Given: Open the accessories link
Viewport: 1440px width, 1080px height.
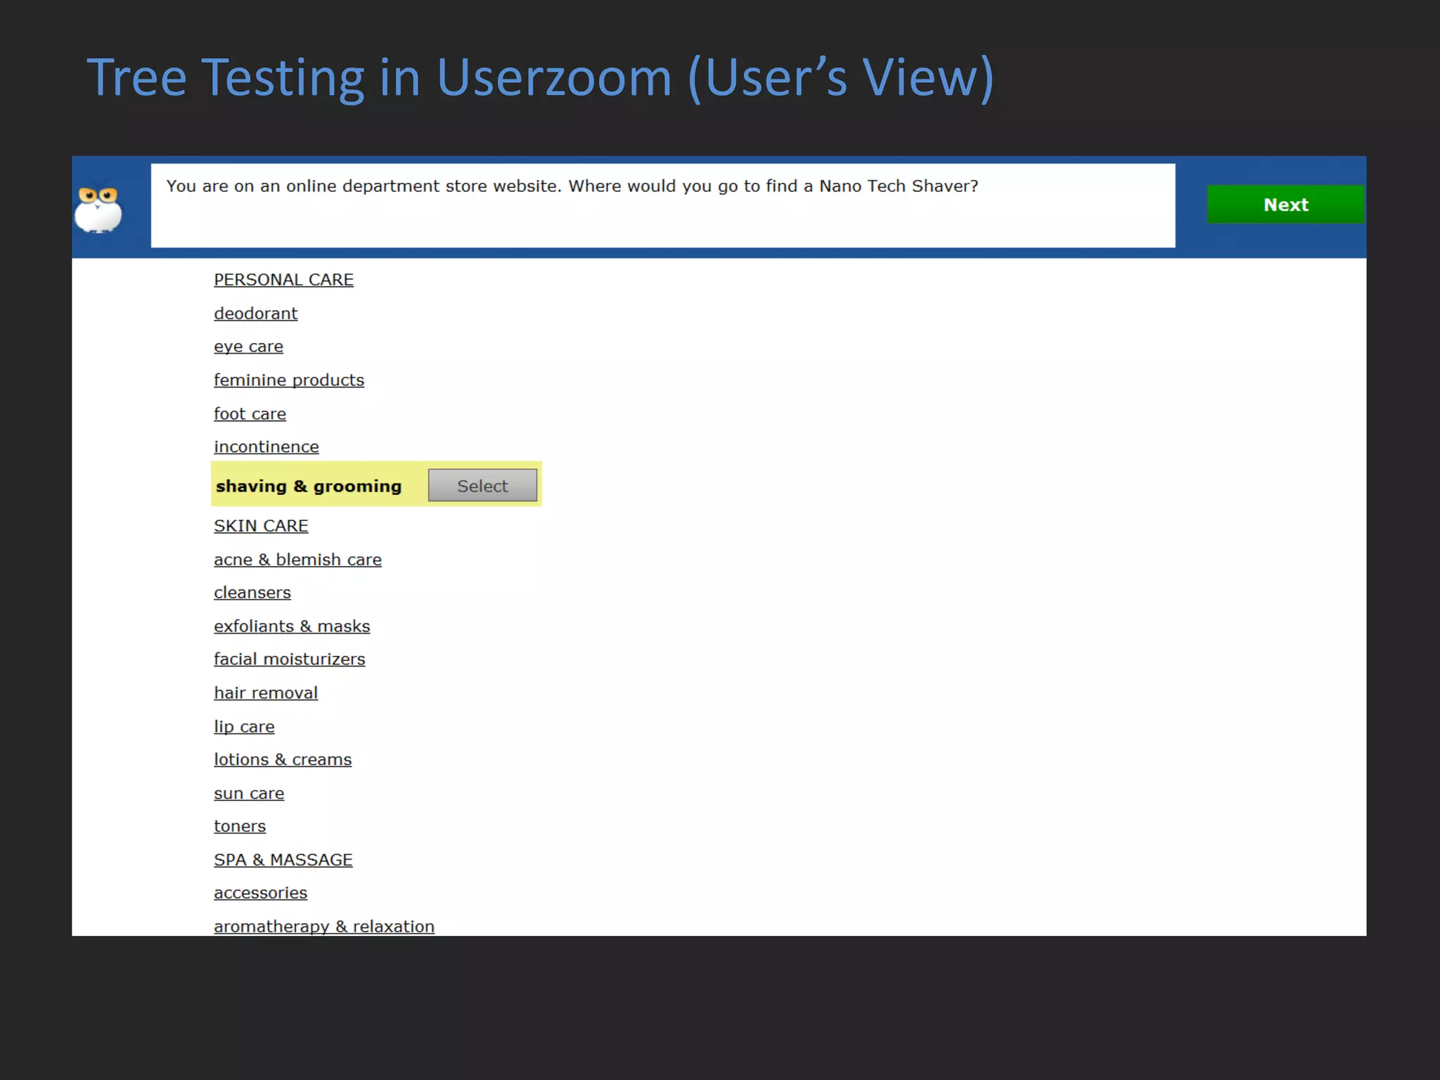Looking at the screenshot, I should (260, 893).
